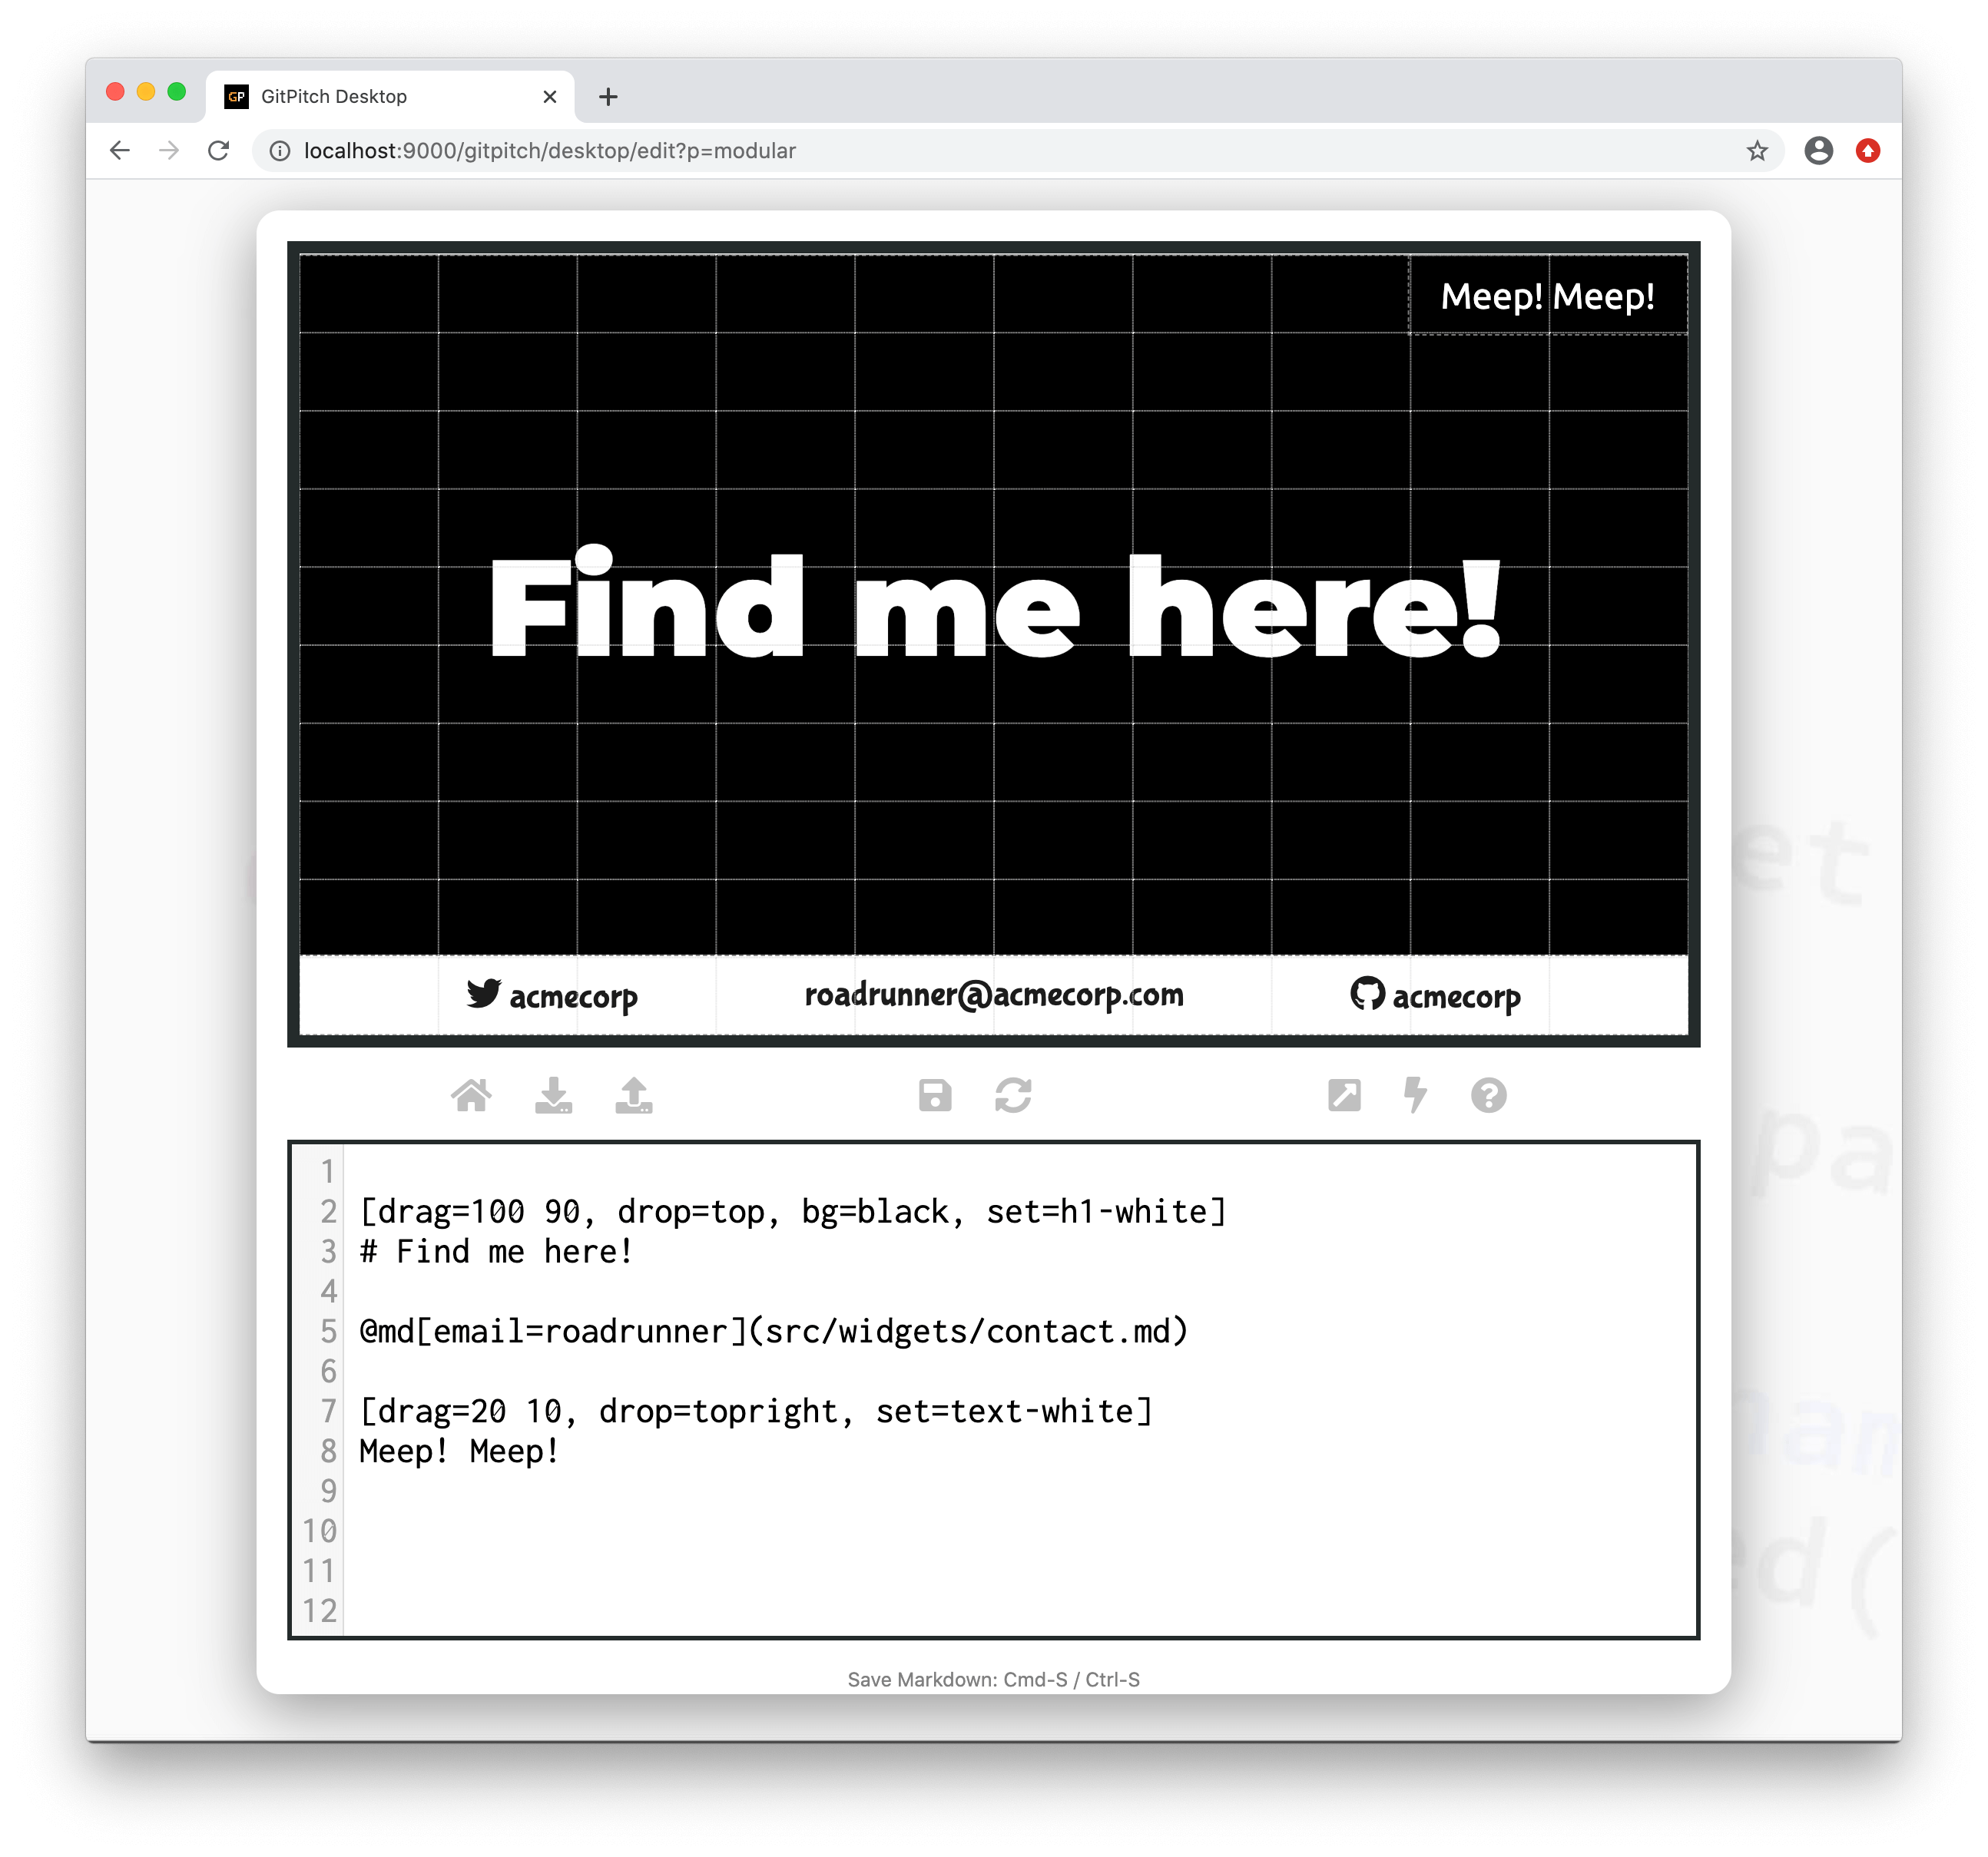
Task: Click the floppy-disk save icon
Action: (935, 1095)
